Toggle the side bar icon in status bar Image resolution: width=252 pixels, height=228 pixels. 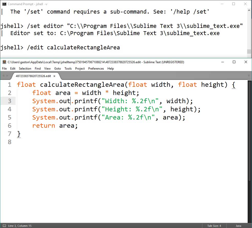(x=4, y=226)
